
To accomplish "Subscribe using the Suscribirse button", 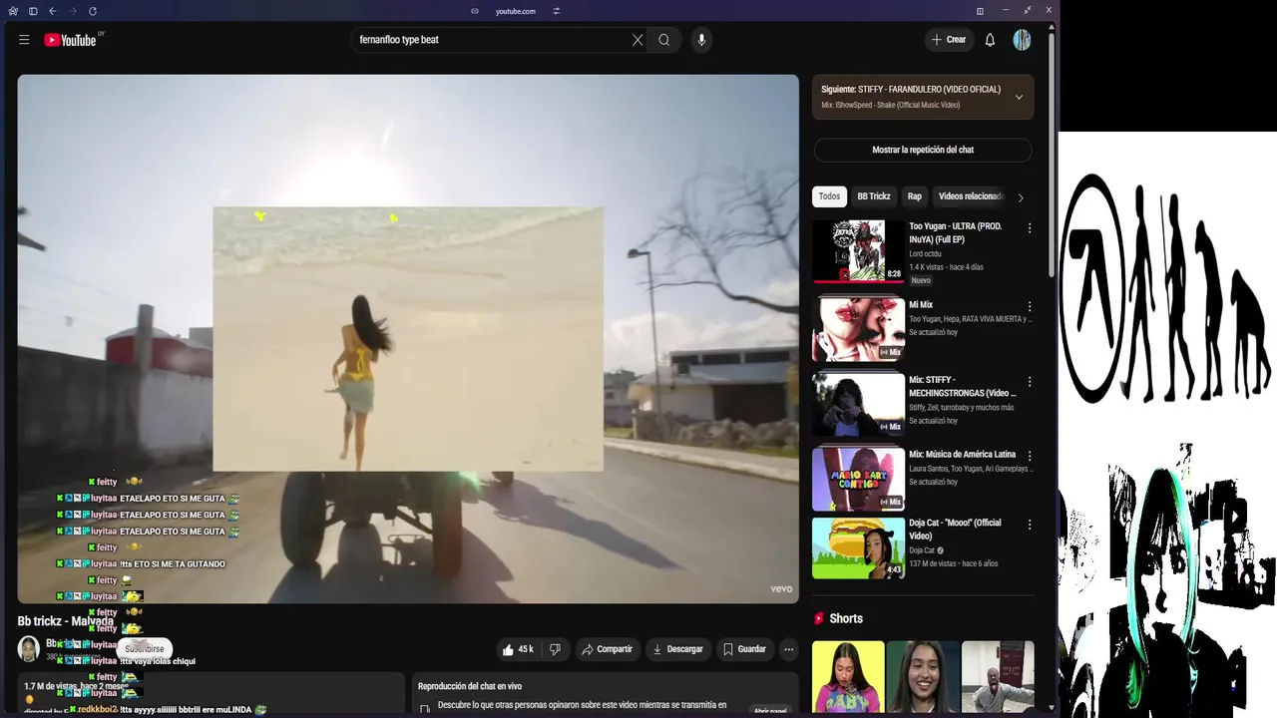I will 145,649.
